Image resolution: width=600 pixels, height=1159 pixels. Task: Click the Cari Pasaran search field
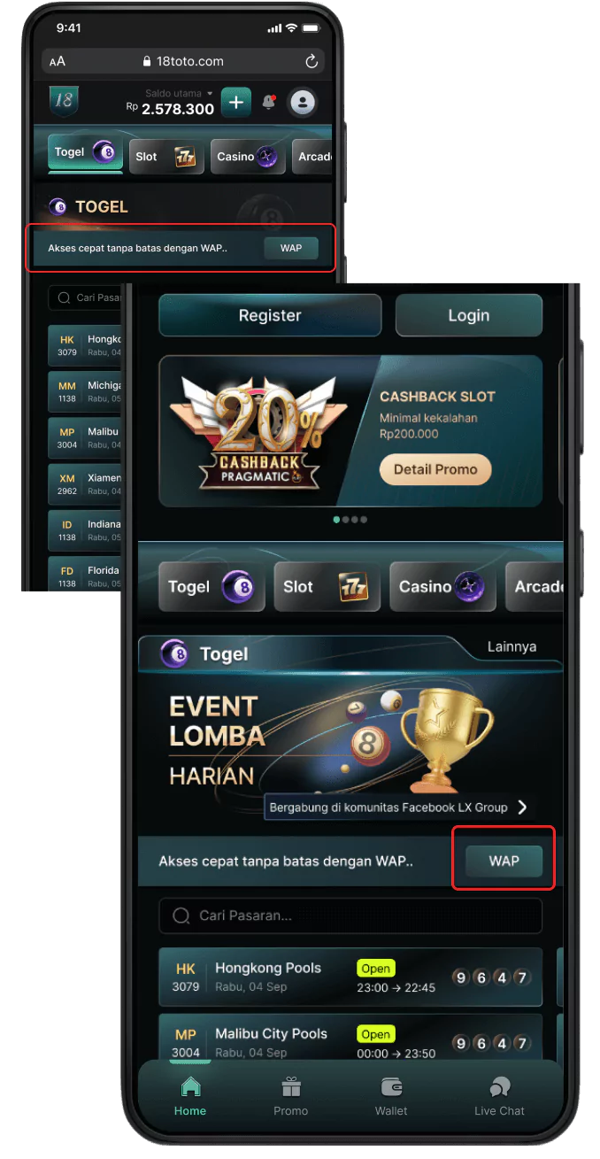point(350,916)
